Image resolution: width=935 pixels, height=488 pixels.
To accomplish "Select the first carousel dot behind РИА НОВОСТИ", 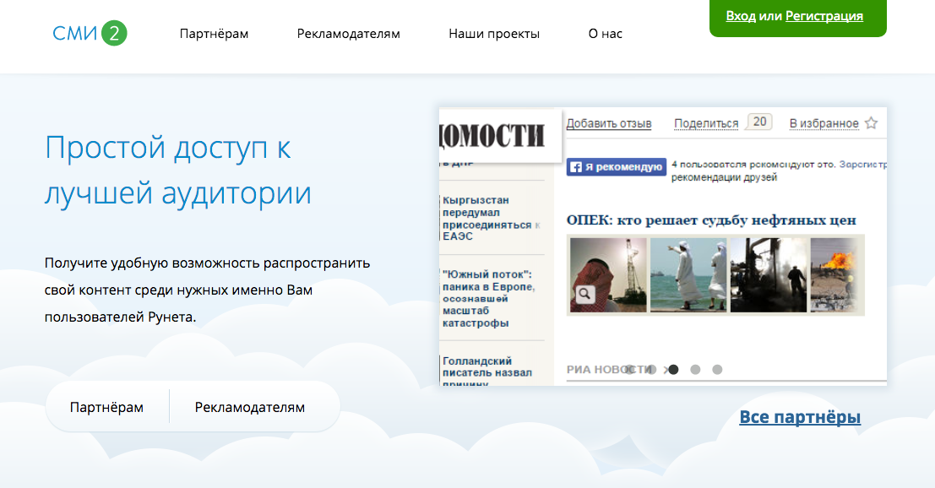I will [x=629, y=370].
